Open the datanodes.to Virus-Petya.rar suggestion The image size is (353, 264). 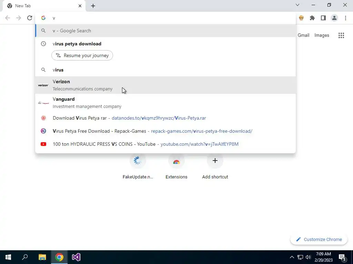coord(165,118)
